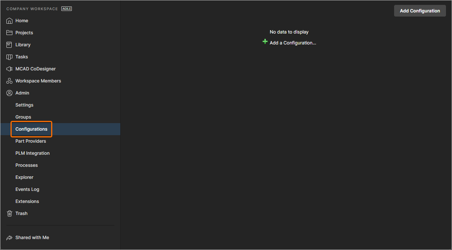Click the MCAD CoDesigner icon
The image size is (452, 250).
point(9,69)
